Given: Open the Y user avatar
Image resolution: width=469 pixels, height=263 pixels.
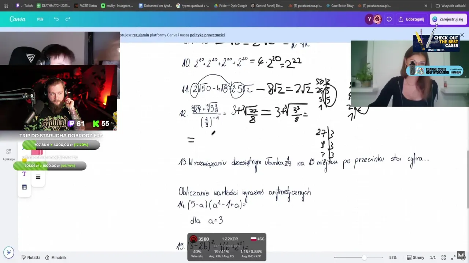Looking at the screenshot, I should pos(369,19).
